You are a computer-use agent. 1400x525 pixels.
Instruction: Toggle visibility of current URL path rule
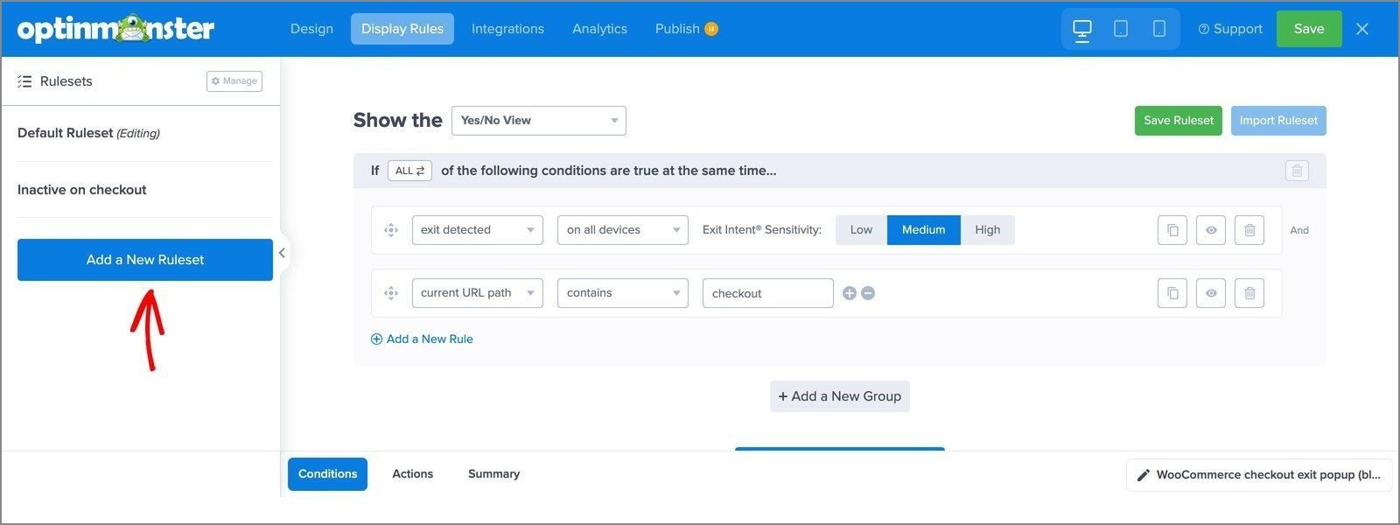click(x=1211, y=293)
